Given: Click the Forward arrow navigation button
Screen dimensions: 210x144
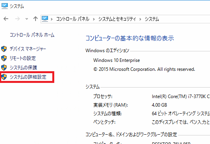Looking at the screenshot, I should 18,19.
